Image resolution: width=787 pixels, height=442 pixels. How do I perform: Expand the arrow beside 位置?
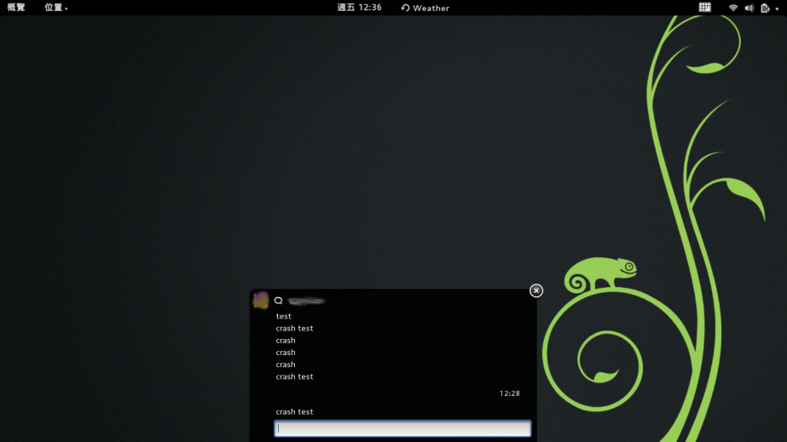67,9
